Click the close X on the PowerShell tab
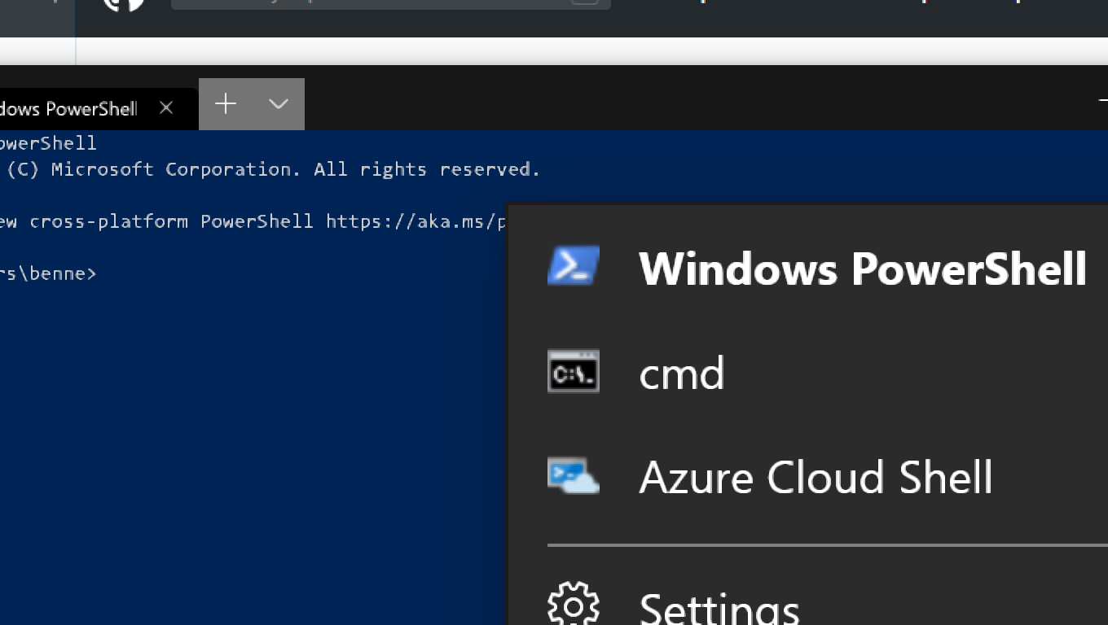 [166, 107]
